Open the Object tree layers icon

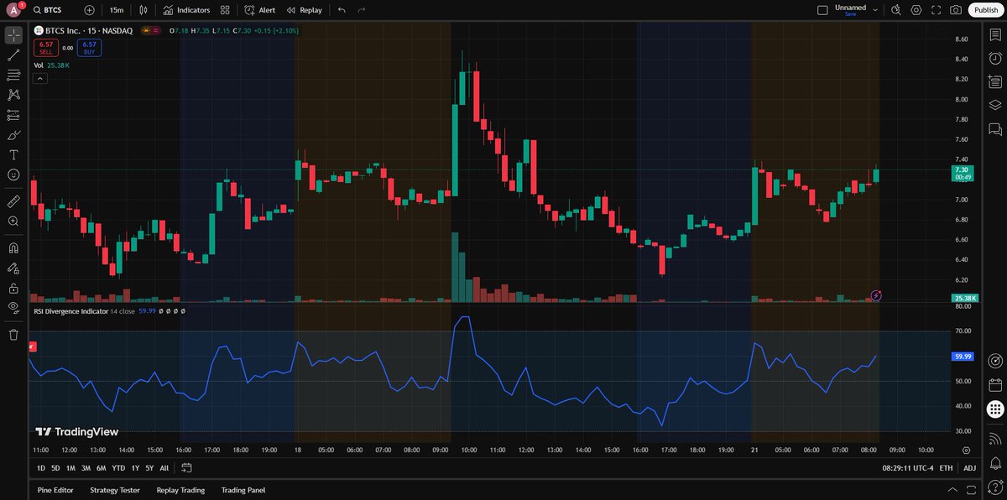[x=995, y=105]
